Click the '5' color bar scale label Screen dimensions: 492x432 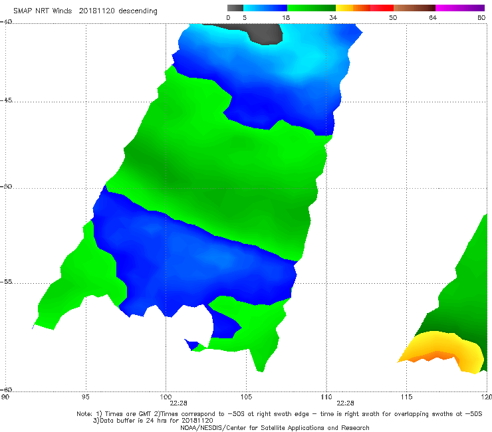(x=245, y=17)
